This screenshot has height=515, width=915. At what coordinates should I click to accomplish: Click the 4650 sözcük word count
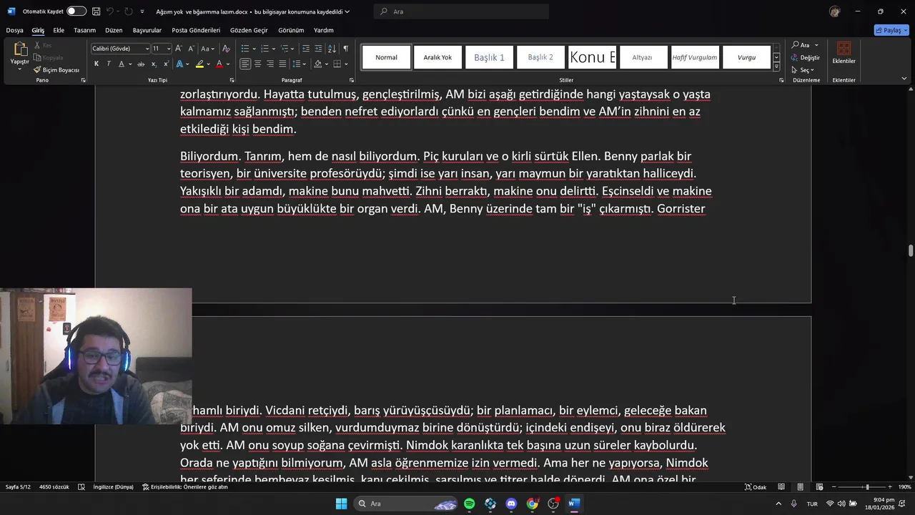pyautogui.click(x=54, y=487)
